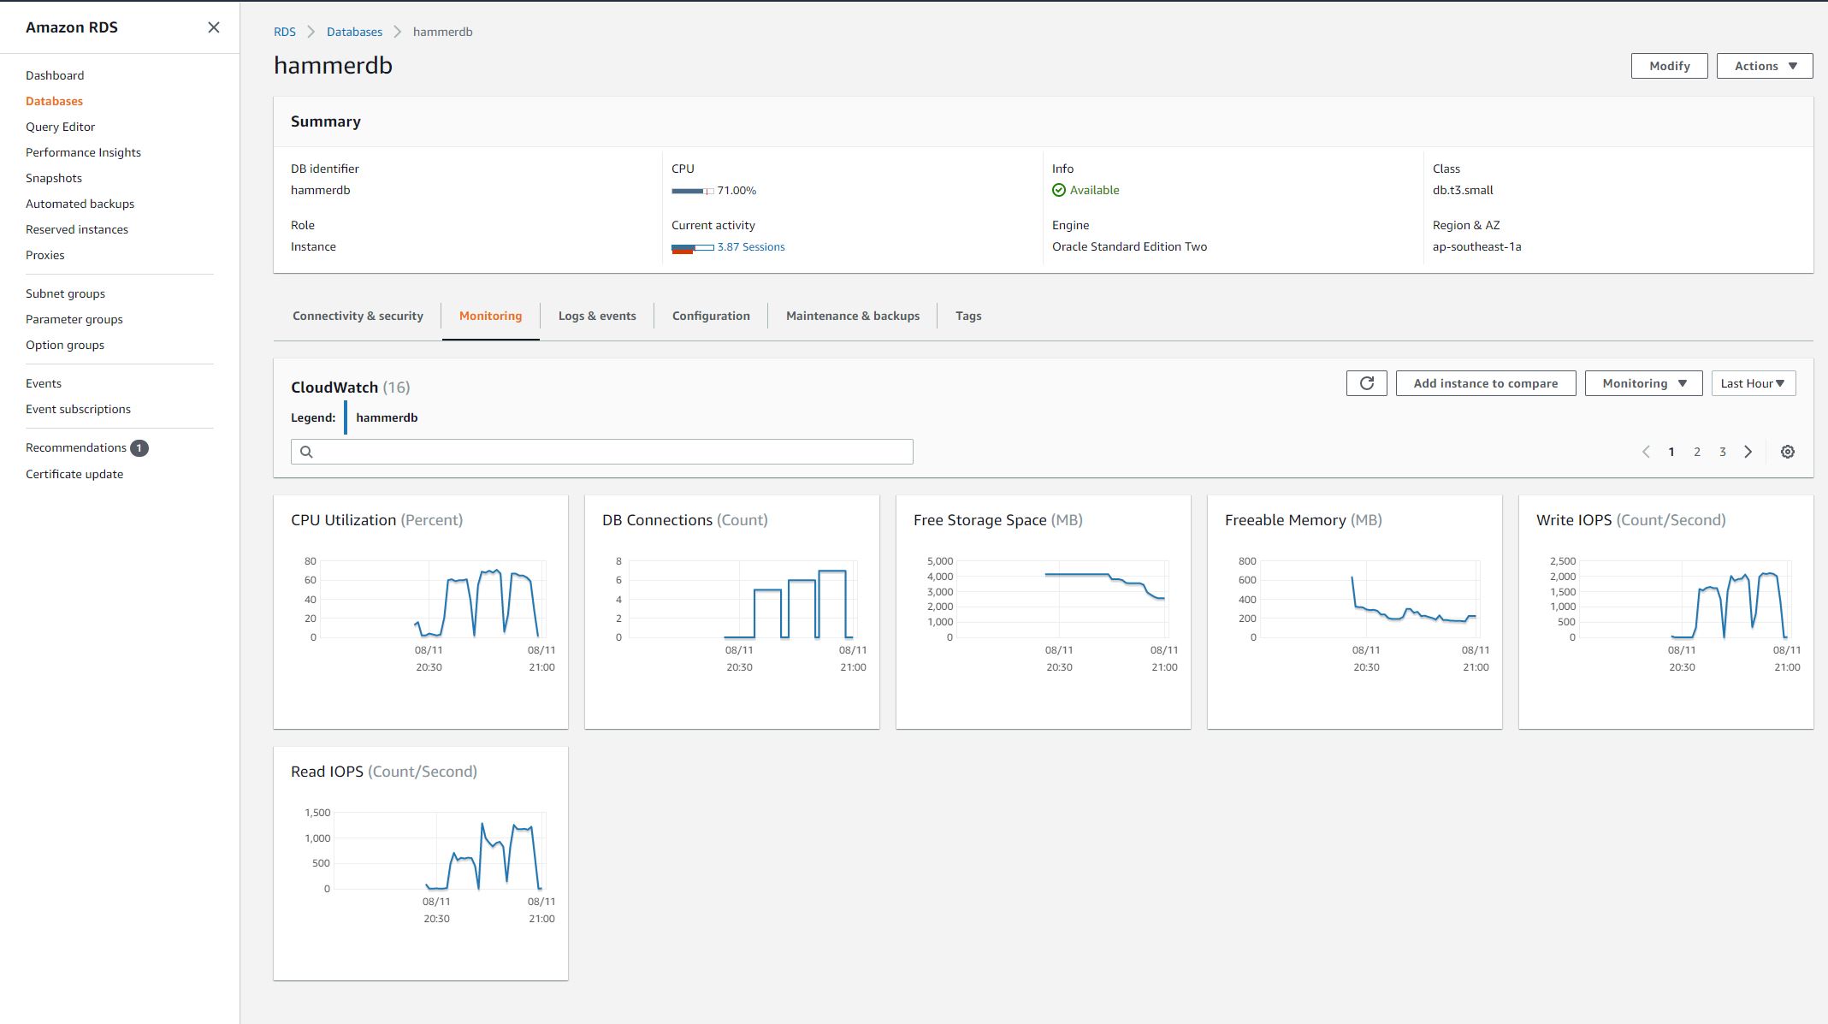1828x1024 pixels.
Task: Click previous page arrow in pagination
Action: (x=1646, y=452)
